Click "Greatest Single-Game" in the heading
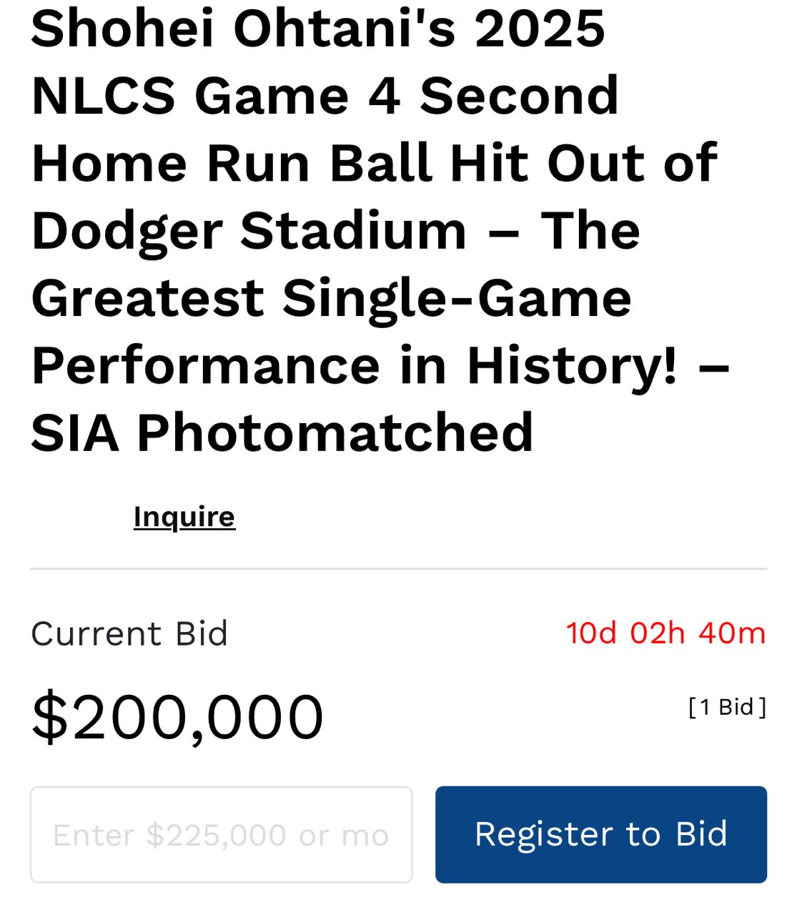The height and width of the screenshot is (915, 797). (x=331, y=298)
